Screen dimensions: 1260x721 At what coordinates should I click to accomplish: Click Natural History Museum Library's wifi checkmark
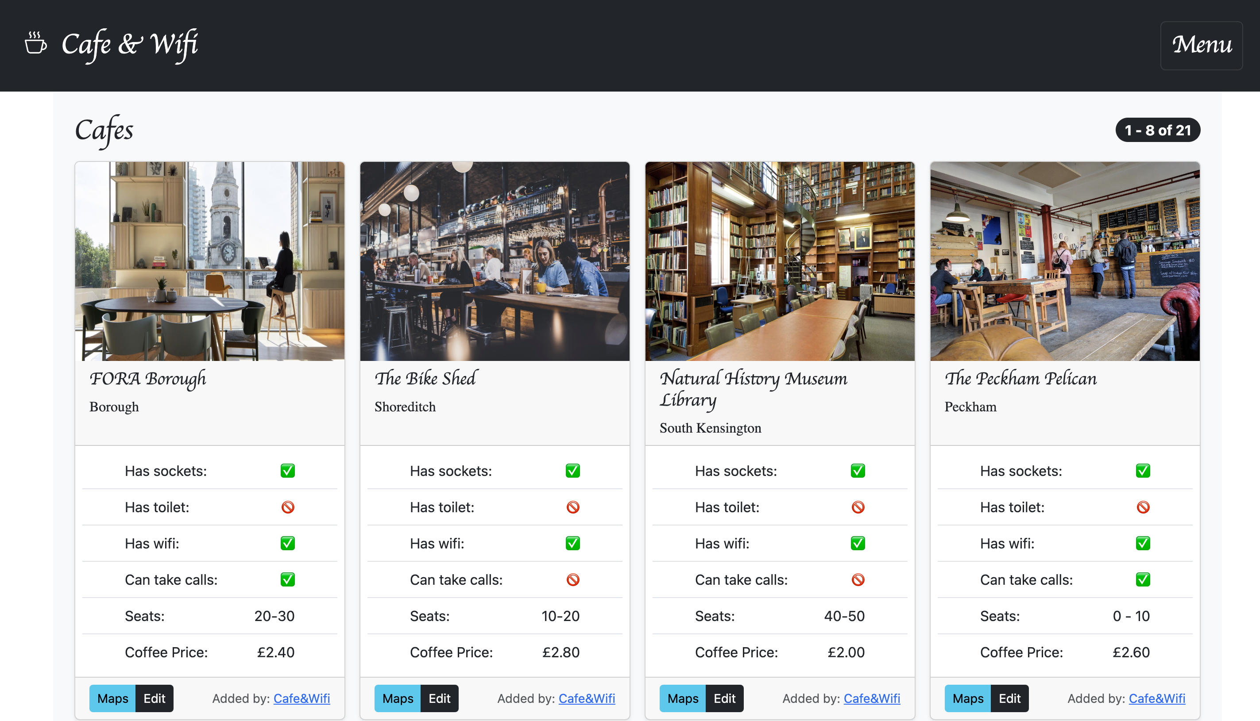pyautogui.click(x=858, y=543)
